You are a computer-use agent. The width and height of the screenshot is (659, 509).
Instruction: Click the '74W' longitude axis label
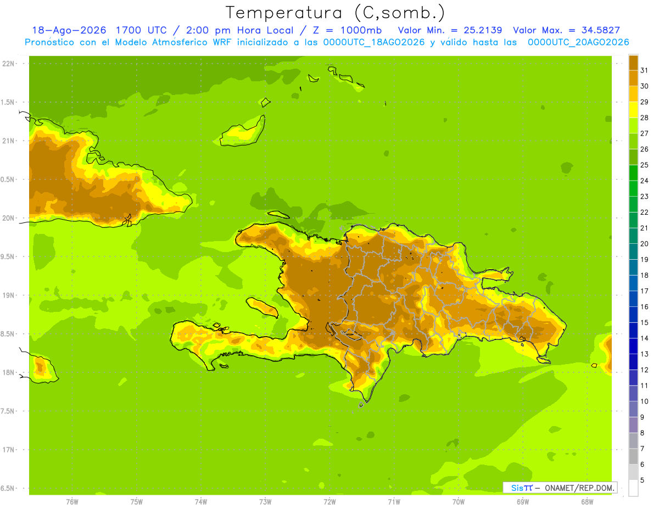click(201, 502)
